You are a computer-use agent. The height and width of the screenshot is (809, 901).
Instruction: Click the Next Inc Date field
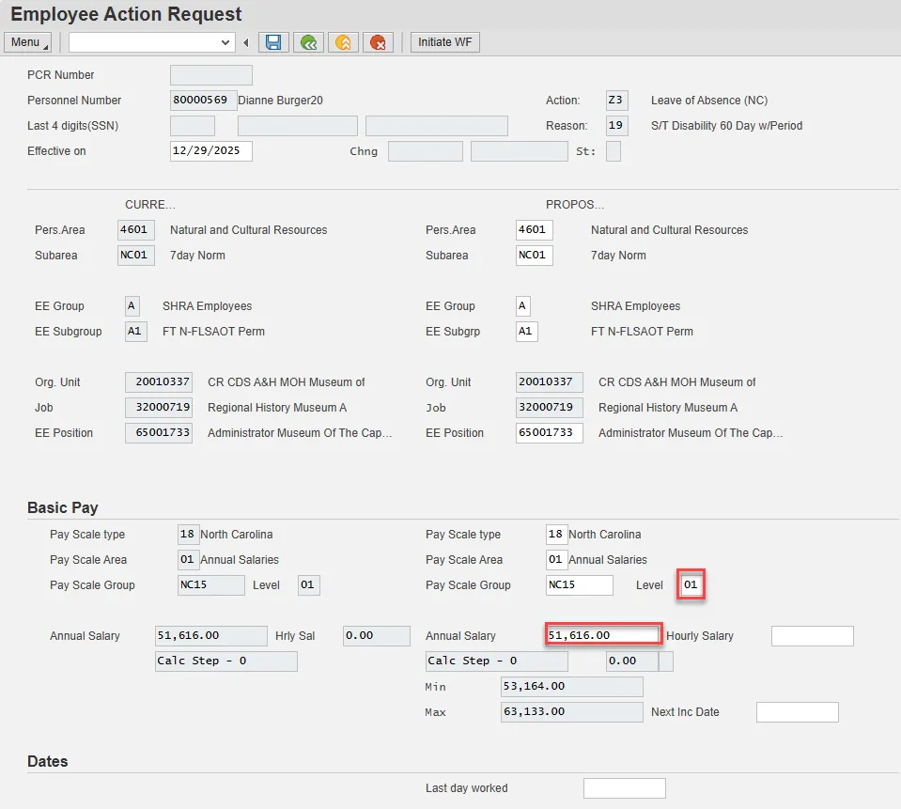pos(797,712)
